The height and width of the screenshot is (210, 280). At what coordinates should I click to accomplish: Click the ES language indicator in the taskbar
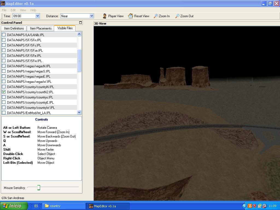coord(36,206)
